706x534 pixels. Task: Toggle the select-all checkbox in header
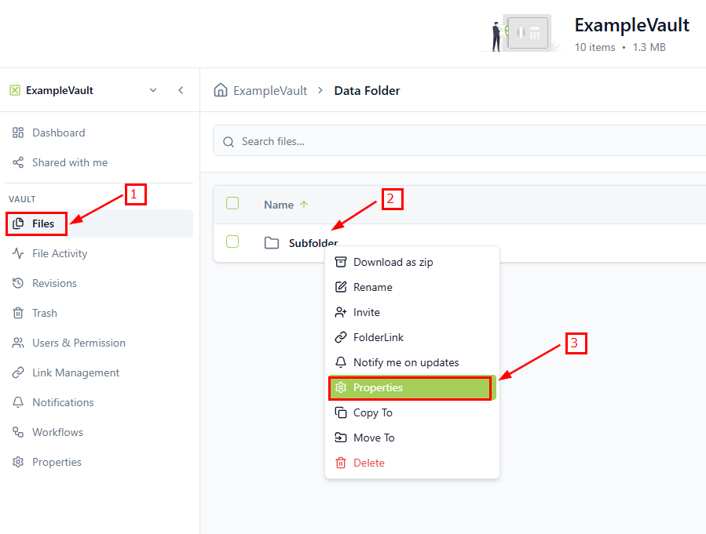click(232, 204)
